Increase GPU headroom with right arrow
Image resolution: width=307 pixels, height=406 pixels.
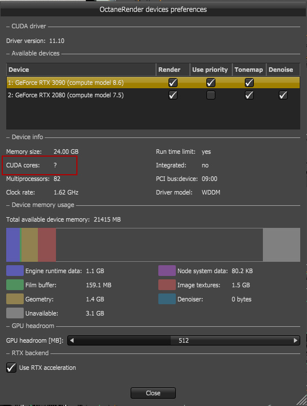(x=295, y=340)
